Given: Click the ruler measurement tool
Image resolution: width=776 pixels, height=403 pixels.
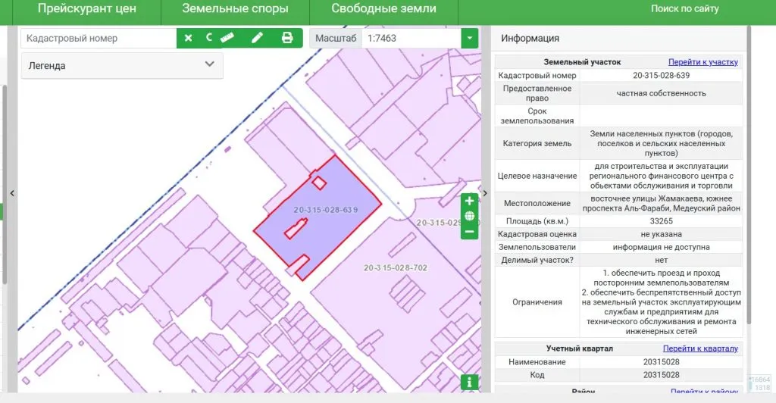Looking at the screenshot, I should 227,38.
